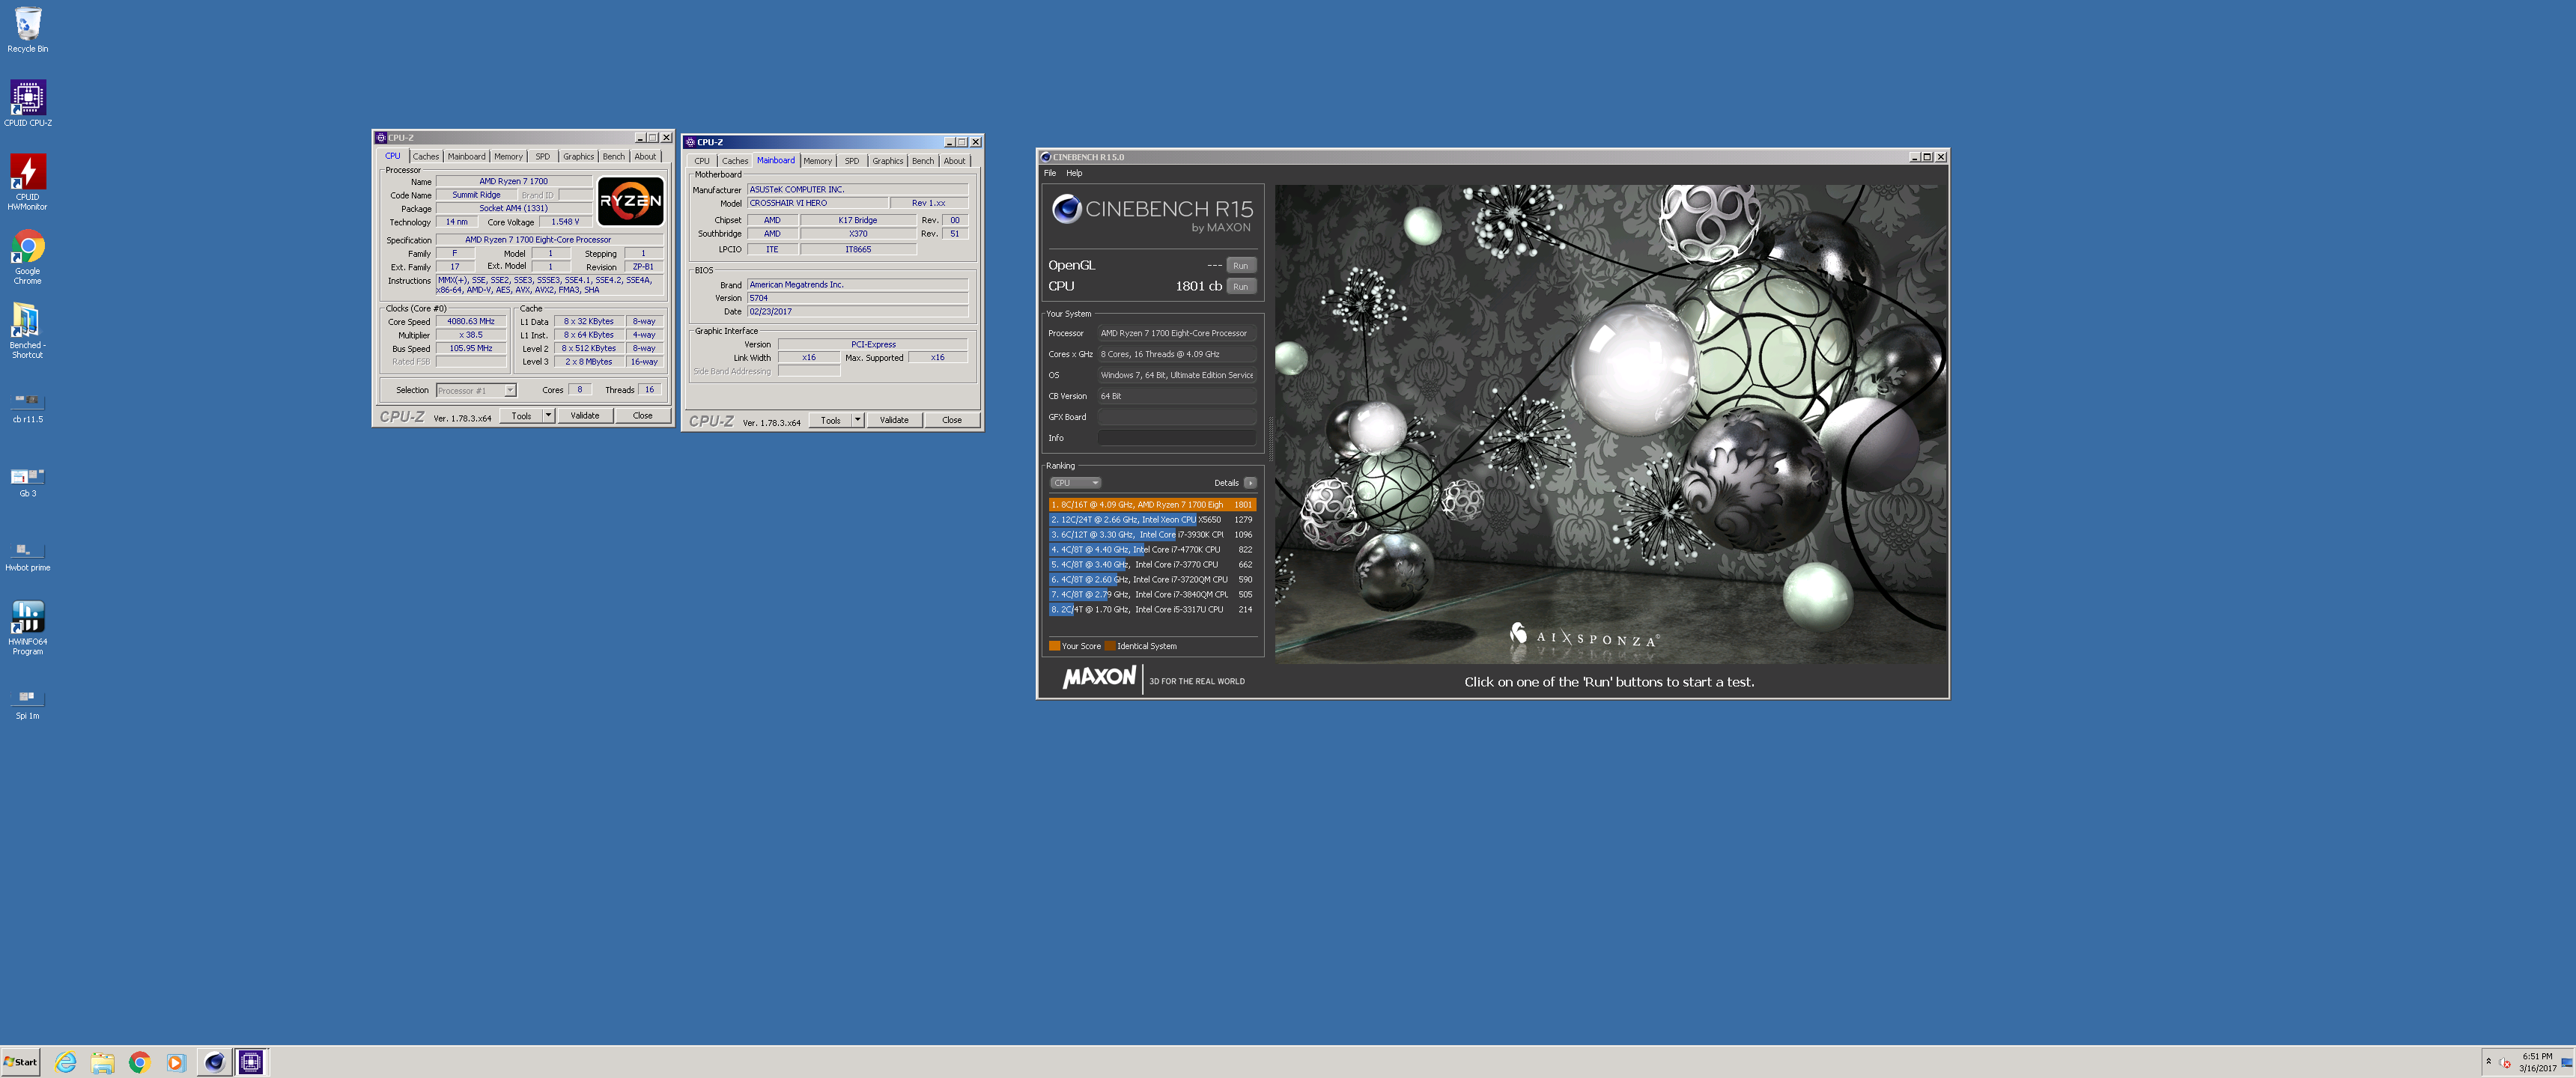Show hidden system tray icons

click(x=2488, y=1062)
